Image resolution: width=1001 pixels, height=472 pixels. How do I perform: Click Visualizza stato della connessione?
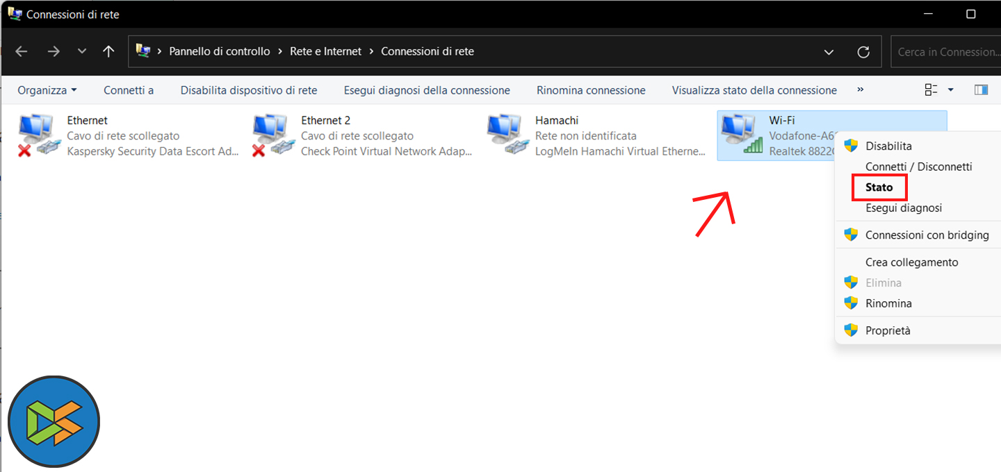pyautogui.click(x=754, y=90)
